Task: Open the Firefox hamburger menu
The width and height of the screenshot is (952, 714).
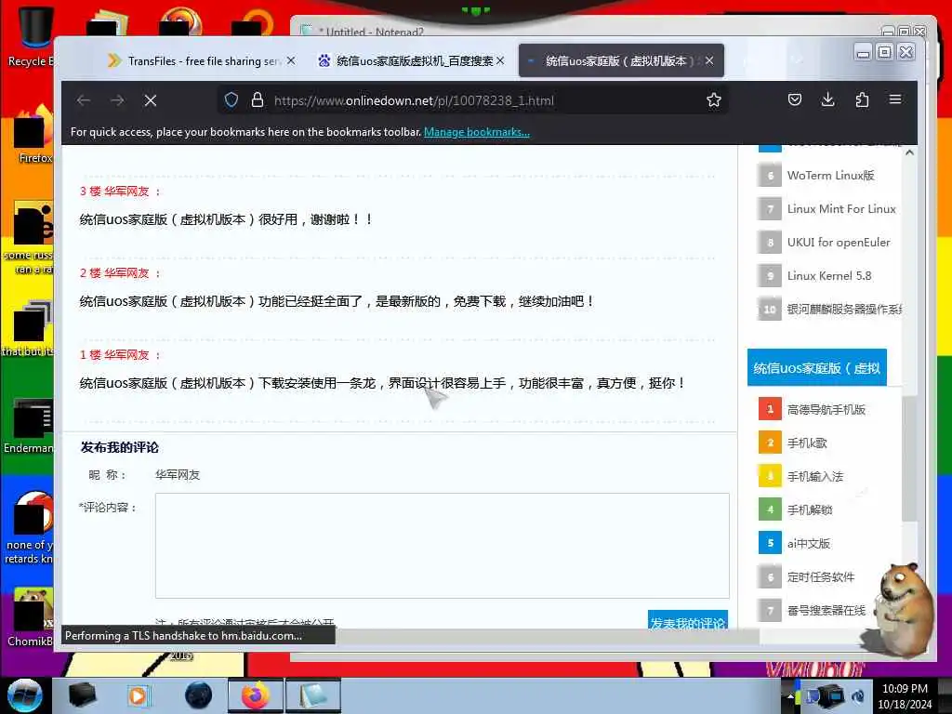Action: point(895,99)
